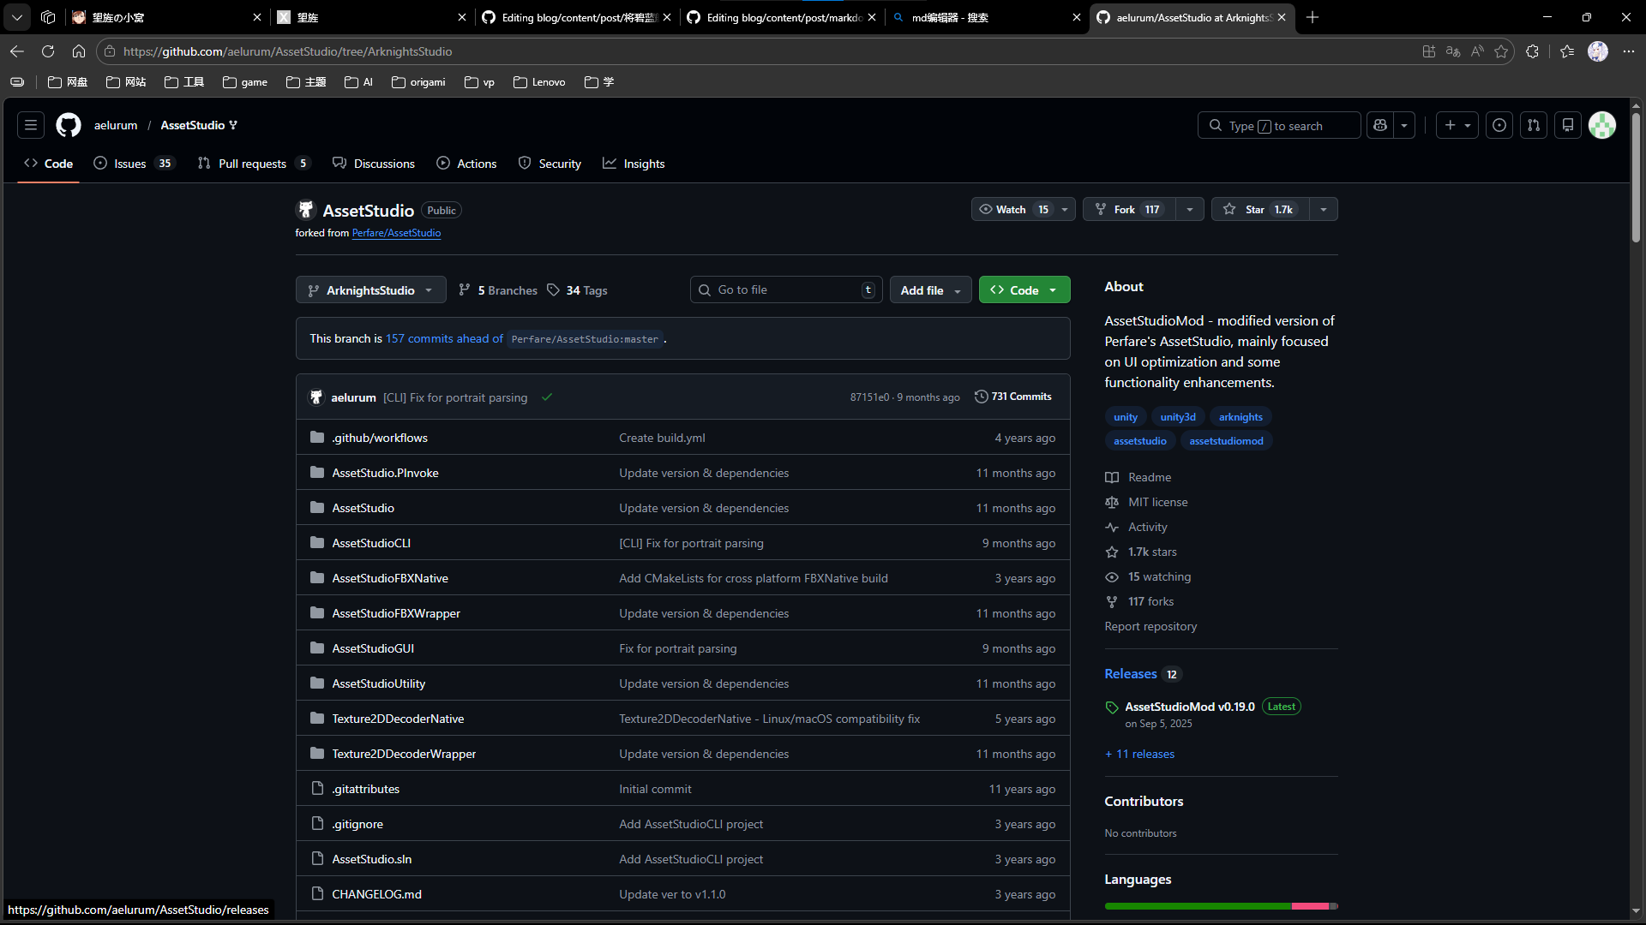Click the browser refresh icon
This screenshot has width=1646, height=925.
click(x=48, y=51)
